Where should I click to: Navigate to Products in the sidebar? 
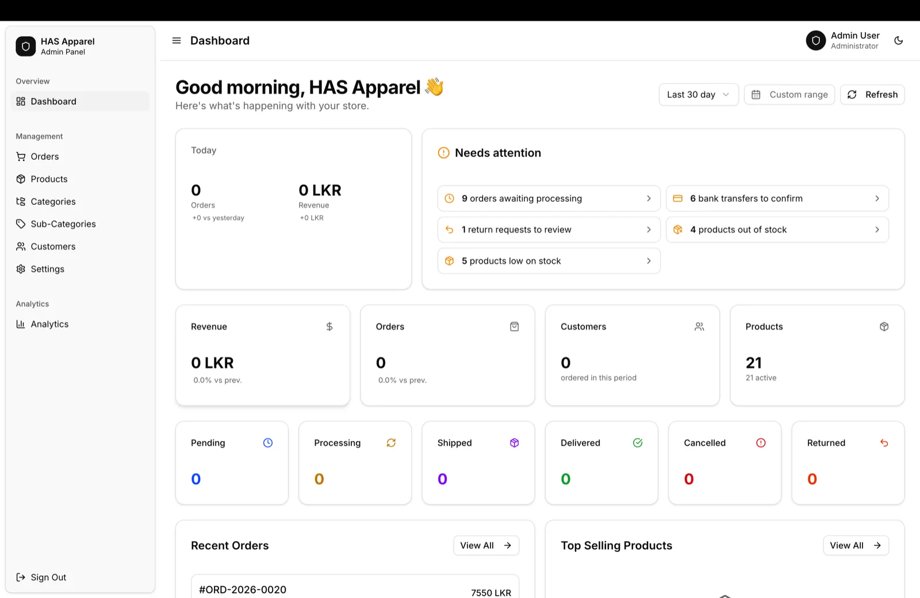click(80, 179)
